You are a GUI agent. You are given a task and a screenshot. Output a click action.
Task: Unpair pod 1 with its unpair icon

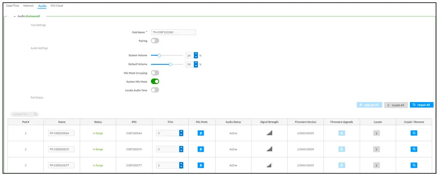(414, 133)
